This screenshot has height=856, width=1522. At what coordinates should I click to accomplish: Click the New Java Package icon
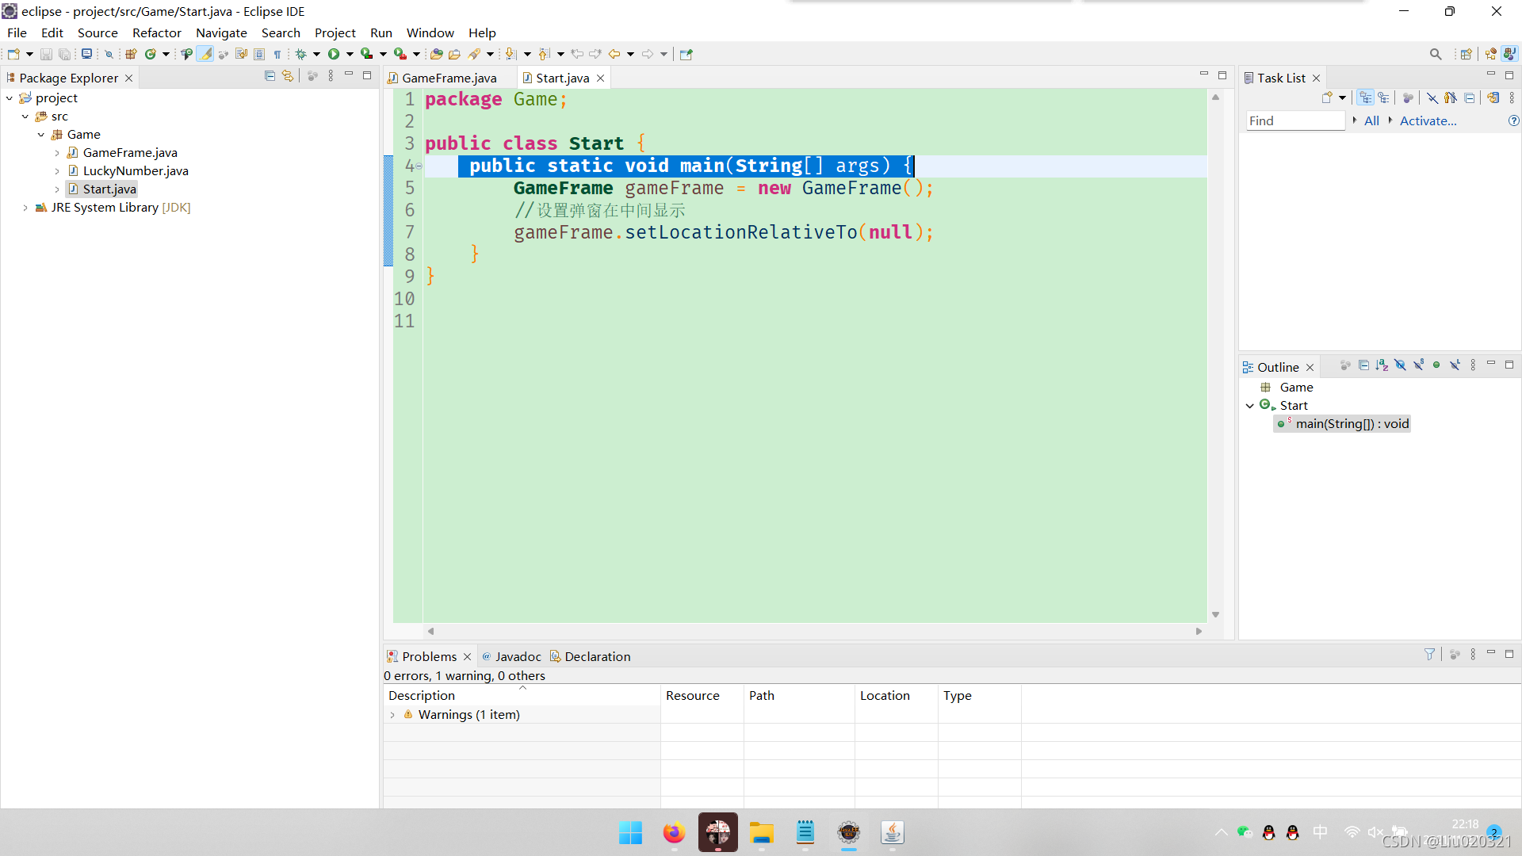click(x=131, y=54)
